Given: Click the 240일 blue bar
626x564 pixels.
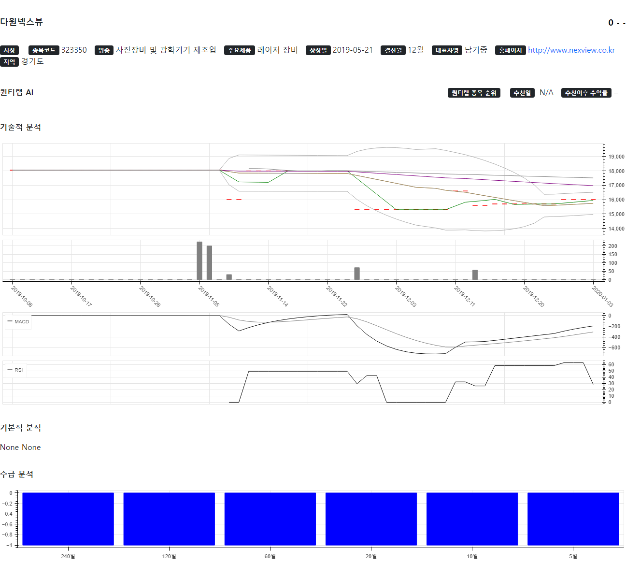Looking at the screenshot, I should [68, 519].
